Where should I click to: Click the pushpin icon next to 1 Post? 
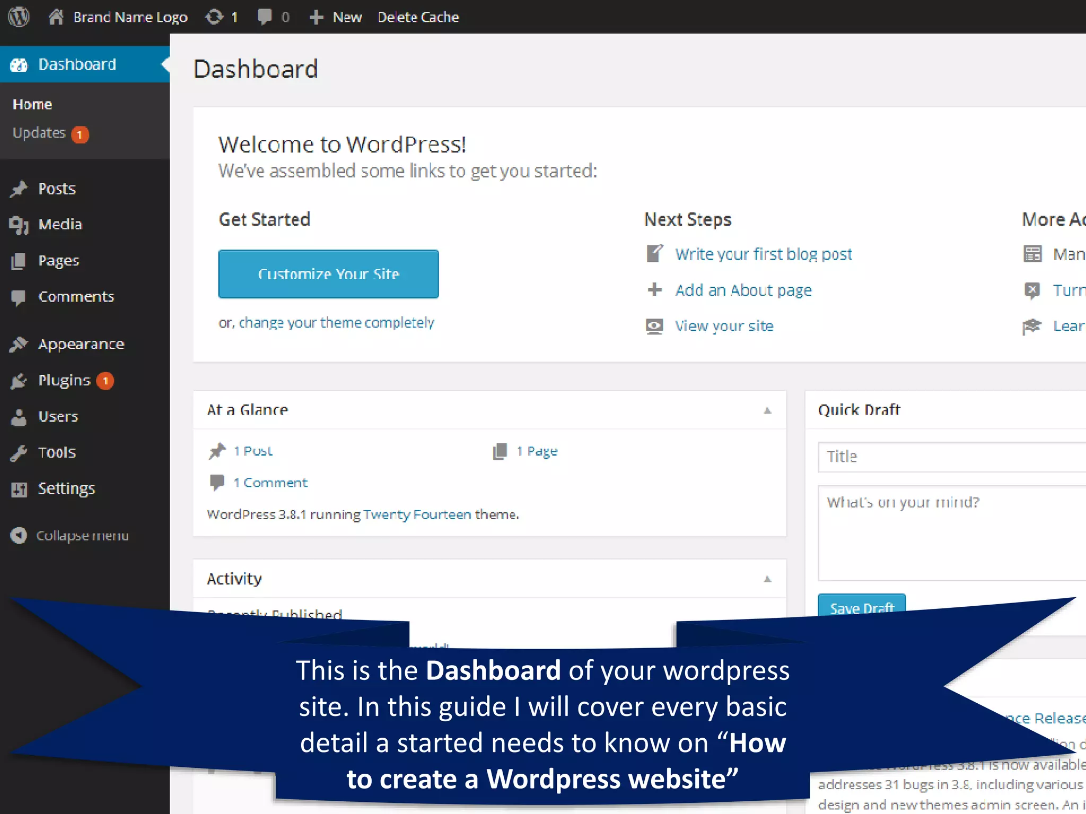pyautogui.click(x=217, y=451)
